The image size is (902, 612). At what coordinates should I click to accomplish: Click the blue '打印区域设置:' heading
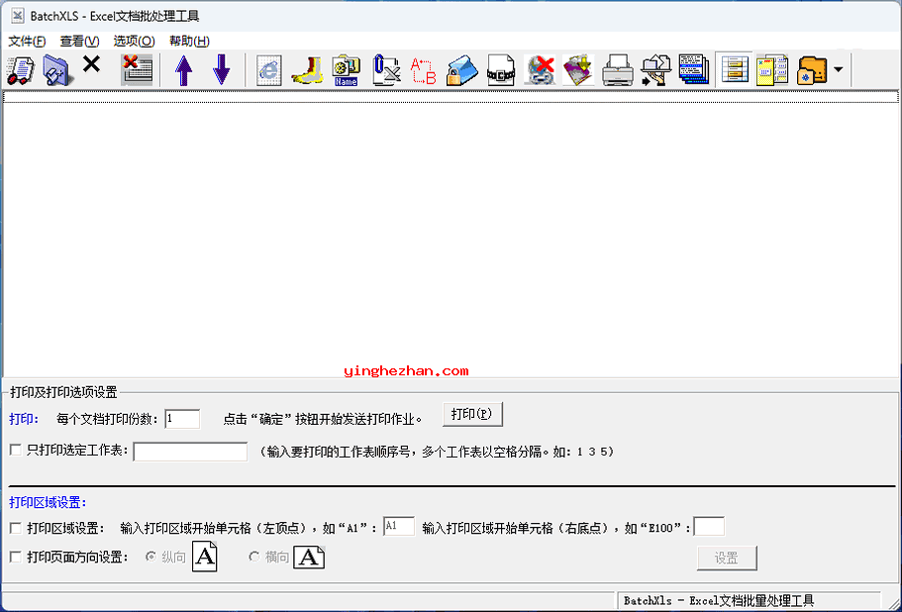tap(48, 502)
